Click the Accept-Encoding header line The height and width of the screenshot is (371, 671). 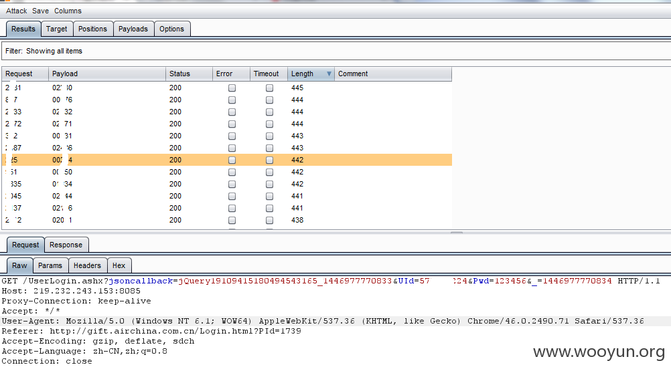click(x=98, y=341)
